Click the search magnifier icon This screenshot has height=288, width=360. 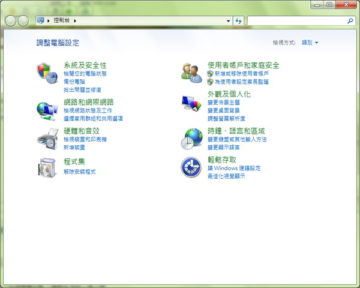point(350,21)
